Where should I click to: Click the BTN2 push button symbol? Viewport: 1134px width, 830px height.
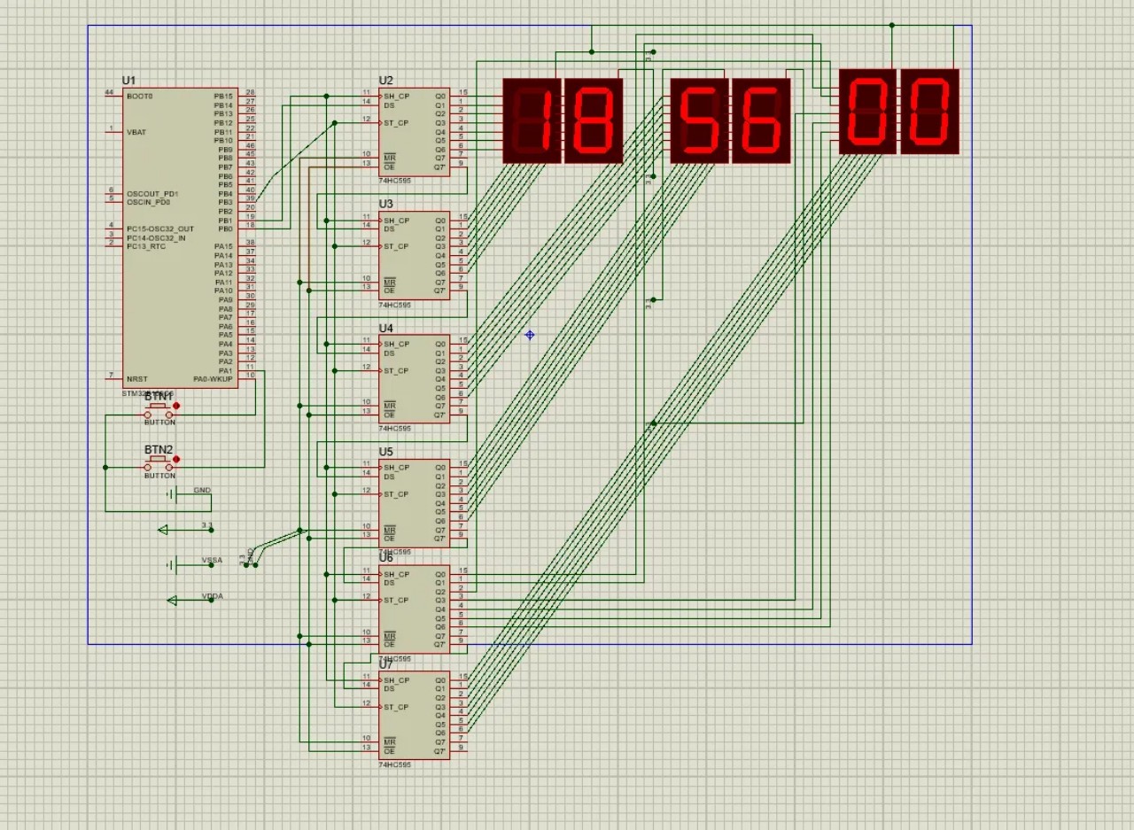[x=159, y=462]
